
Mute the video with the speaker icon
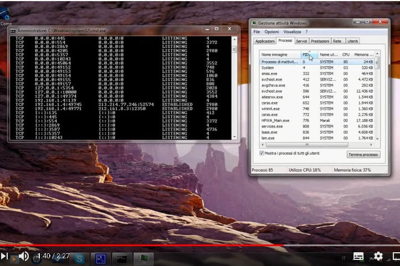[24, 256]
